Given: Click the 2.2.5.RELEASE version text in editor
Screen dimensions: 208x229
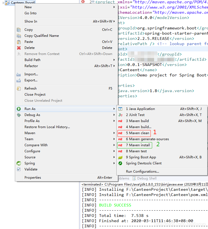Looking at the screenshot, I should pyautogui.click(x=153, y=38).
